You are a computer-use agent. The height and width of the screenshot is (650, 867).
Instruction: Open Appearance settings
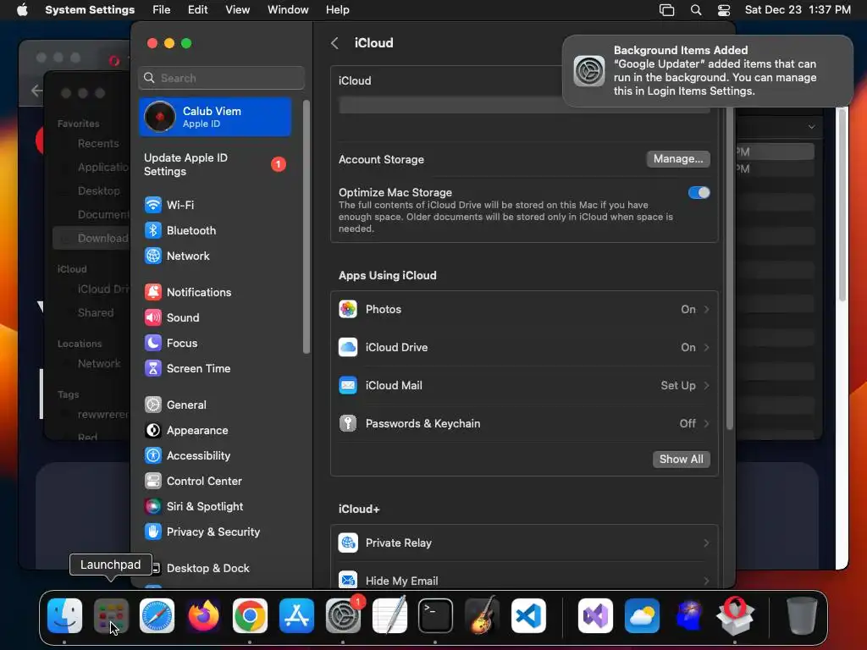(217, 431)
